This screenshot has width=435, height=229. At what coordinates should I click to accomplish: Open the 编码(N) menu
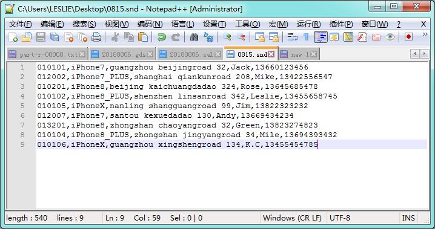pyautogui.click(x=150, y=24)
